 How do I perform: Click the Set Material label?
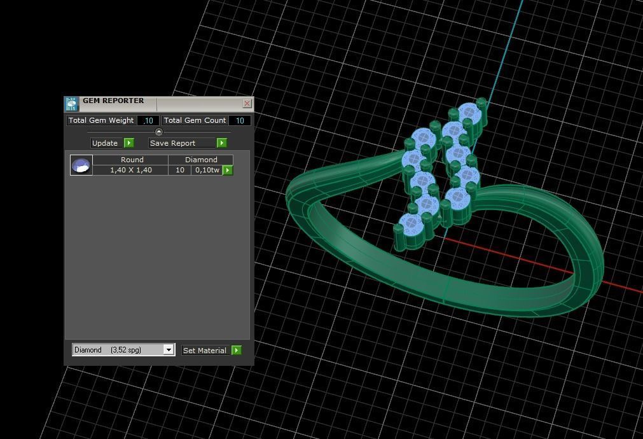[205, 351]
